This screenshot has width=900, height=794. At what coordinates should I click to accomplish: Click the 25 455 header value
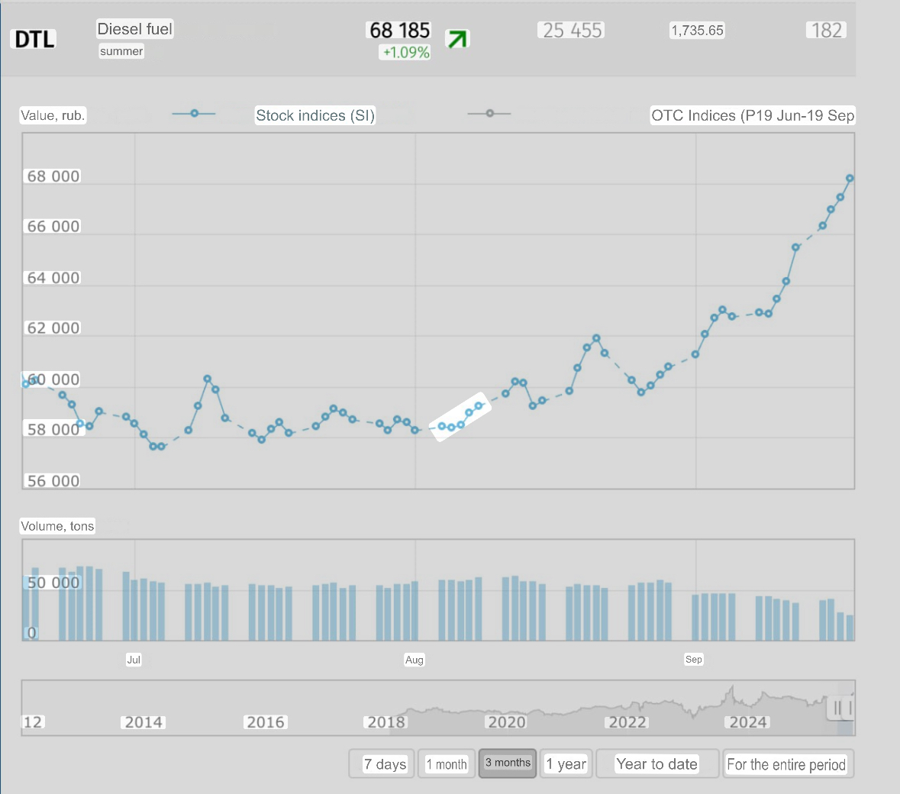point(572,31)
